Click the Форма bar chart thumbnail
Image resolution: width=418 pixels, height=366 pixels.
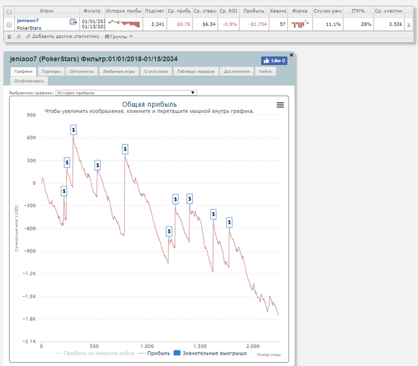300,24
